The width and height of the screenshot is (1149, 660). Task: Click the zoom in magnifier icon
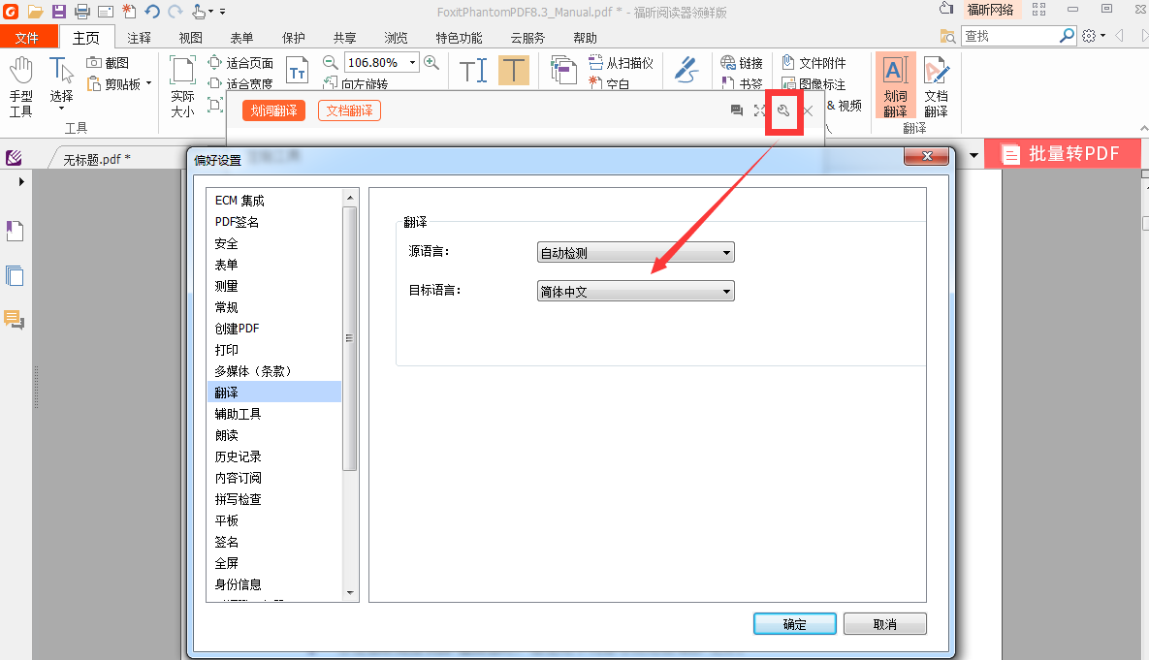pyautogui.click(x=431, y=63)
